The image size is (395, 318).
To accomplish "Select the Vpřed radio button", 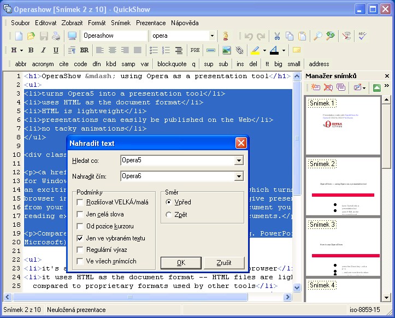I will pos(168,202).
